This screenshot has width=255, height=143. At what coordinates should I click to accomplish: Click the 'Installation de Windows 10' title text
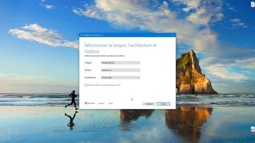tap(93, 35)
